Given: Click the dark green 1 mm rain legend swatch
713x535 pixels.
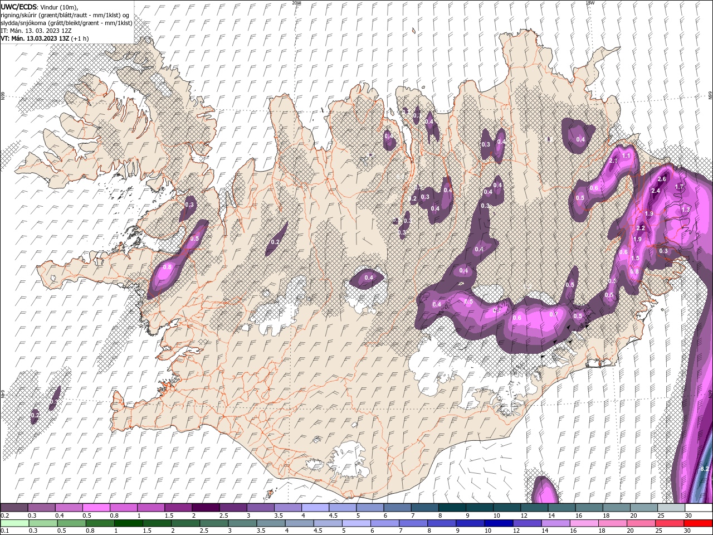Looking at the screenshot, I should click(128, 523).
